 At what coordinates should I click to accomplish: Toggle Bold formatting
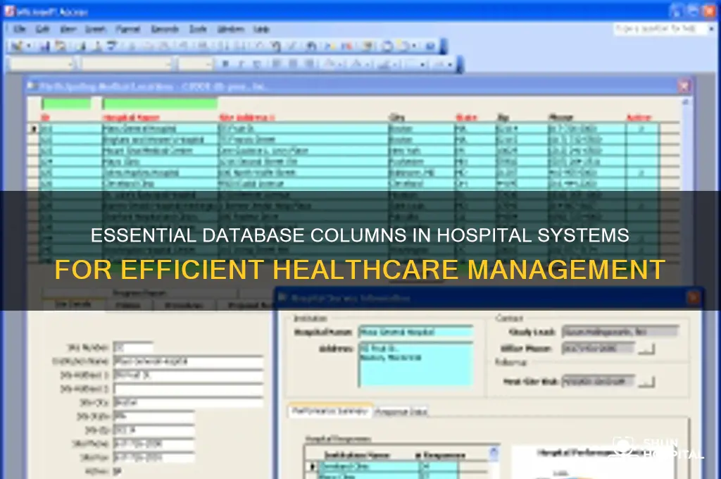pyautogui.click(x=225, y=63)
